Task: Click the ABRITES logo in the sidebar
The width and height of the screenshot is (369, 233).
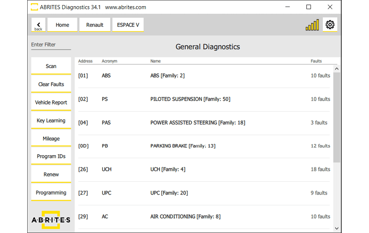Action: (x=51, y=219)
